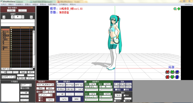Click << in the 其他 morph selector

click(x=101, y=96)
